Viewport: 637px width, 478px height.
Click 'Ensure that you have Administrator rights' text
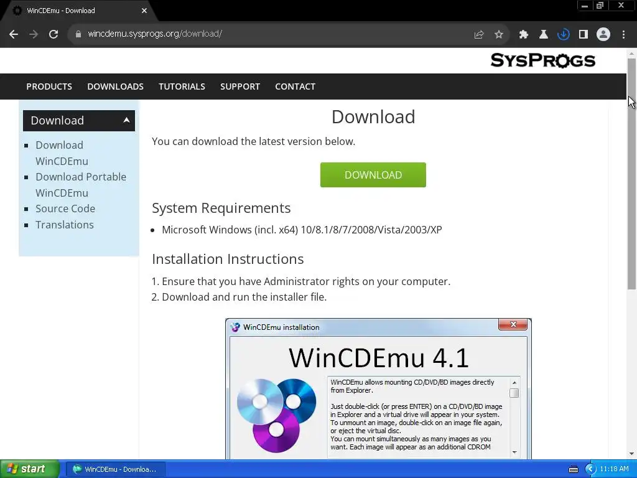point(306,281)
